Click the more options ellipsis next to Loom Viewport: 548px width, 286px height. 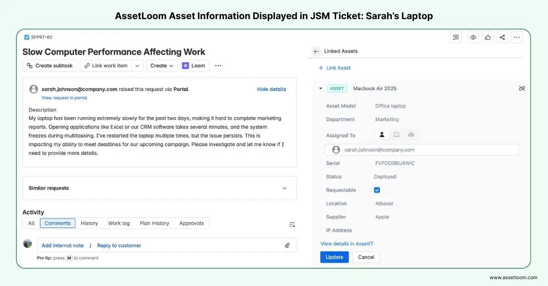click(218, 66)
